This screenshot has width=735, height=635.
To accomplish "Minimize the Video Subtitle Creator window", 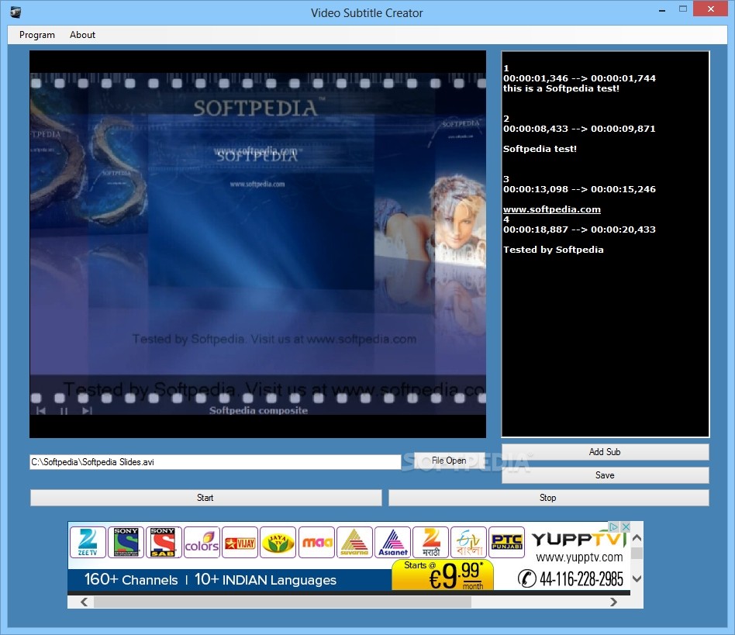I will (x=662, y=9).
